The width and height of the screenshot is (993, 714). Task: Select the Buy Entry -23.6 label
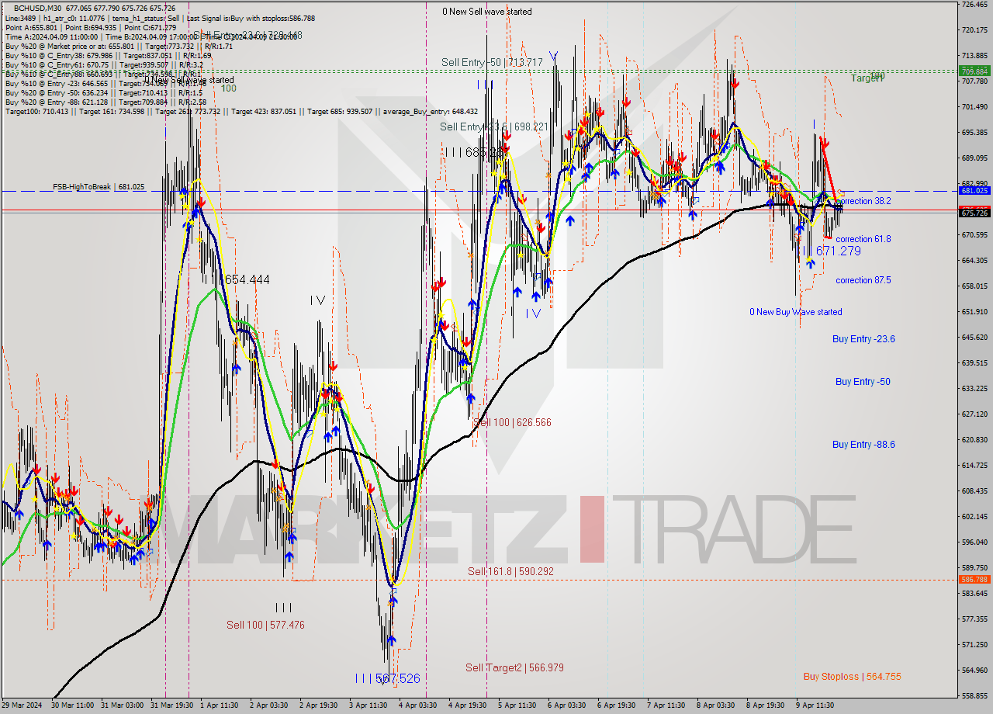(863, 338)
